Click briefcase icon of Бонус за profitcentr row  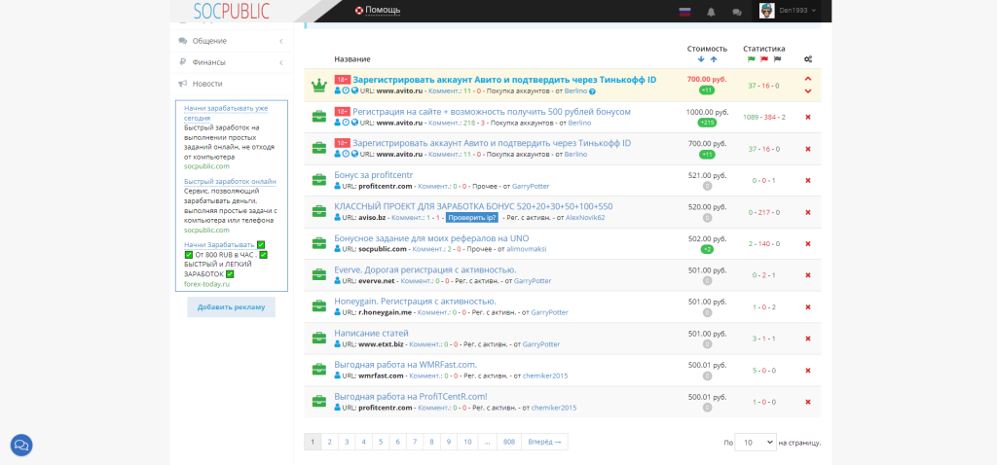[x=318, y=180]
